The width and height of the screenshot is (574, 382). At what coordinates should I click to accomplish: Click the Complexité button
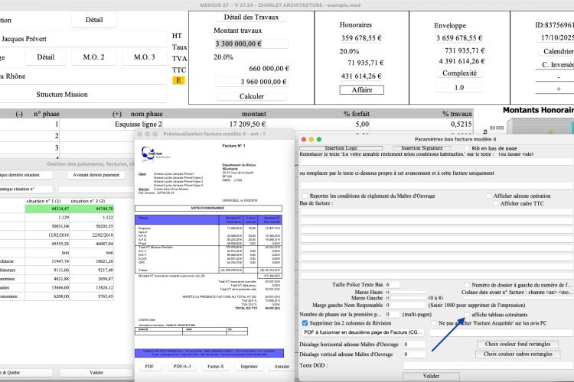click(x=459, y=73)
